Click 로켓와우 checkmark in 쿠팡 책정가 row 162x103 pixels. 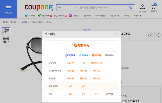(x=70, y=86)
